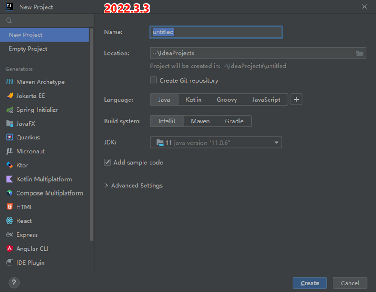Select Kotlin Multiplatform generator entry
376x292 pixels.
[x=44, y=179]
